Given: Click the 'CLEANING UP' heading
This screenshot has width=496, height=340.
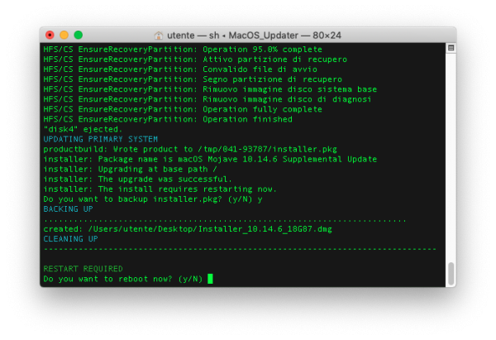Looking at the screenshot, I should coord(70,239).
